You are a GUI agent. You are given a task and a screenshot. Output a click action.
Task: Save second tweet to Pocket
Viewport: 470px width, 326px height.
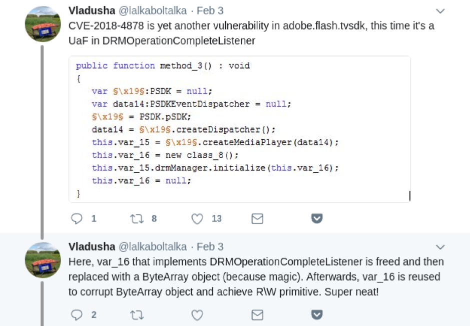317,314
